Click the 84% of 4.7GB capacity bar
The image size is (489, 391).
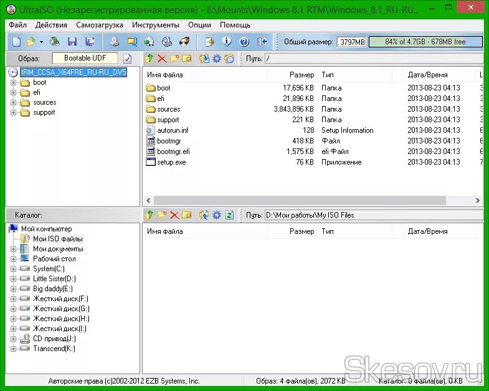(425, 42)
